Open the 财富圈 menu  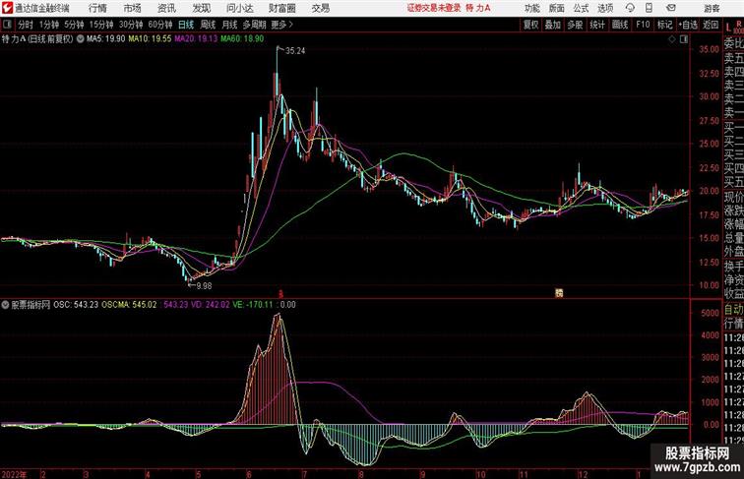point(281,8)
